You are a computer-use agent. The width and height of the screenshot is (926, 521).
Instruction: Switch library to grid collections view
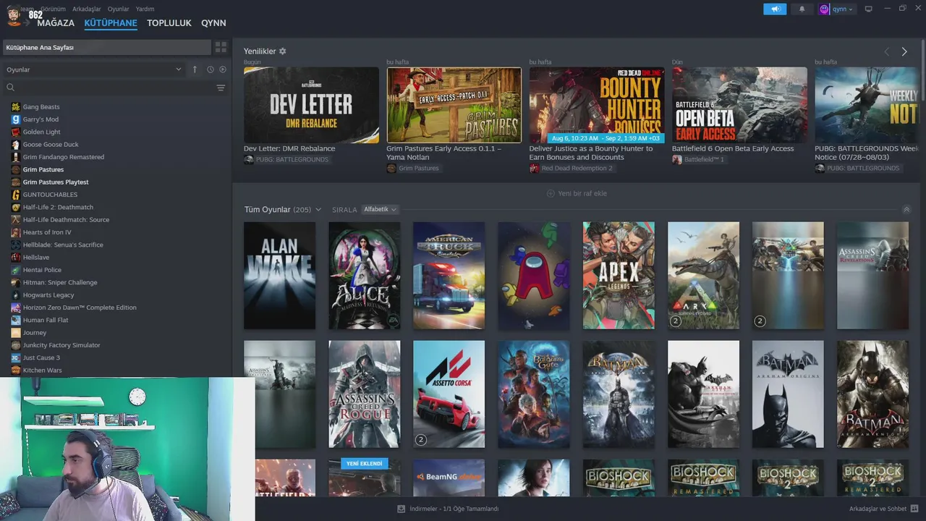coord(221,47)
